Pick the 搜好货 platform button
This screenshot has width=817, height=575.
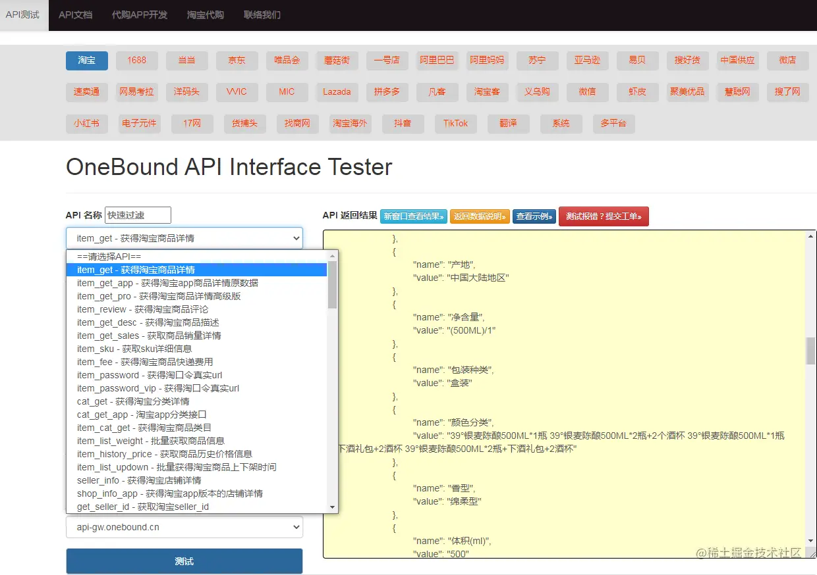[x=688, y=61]
